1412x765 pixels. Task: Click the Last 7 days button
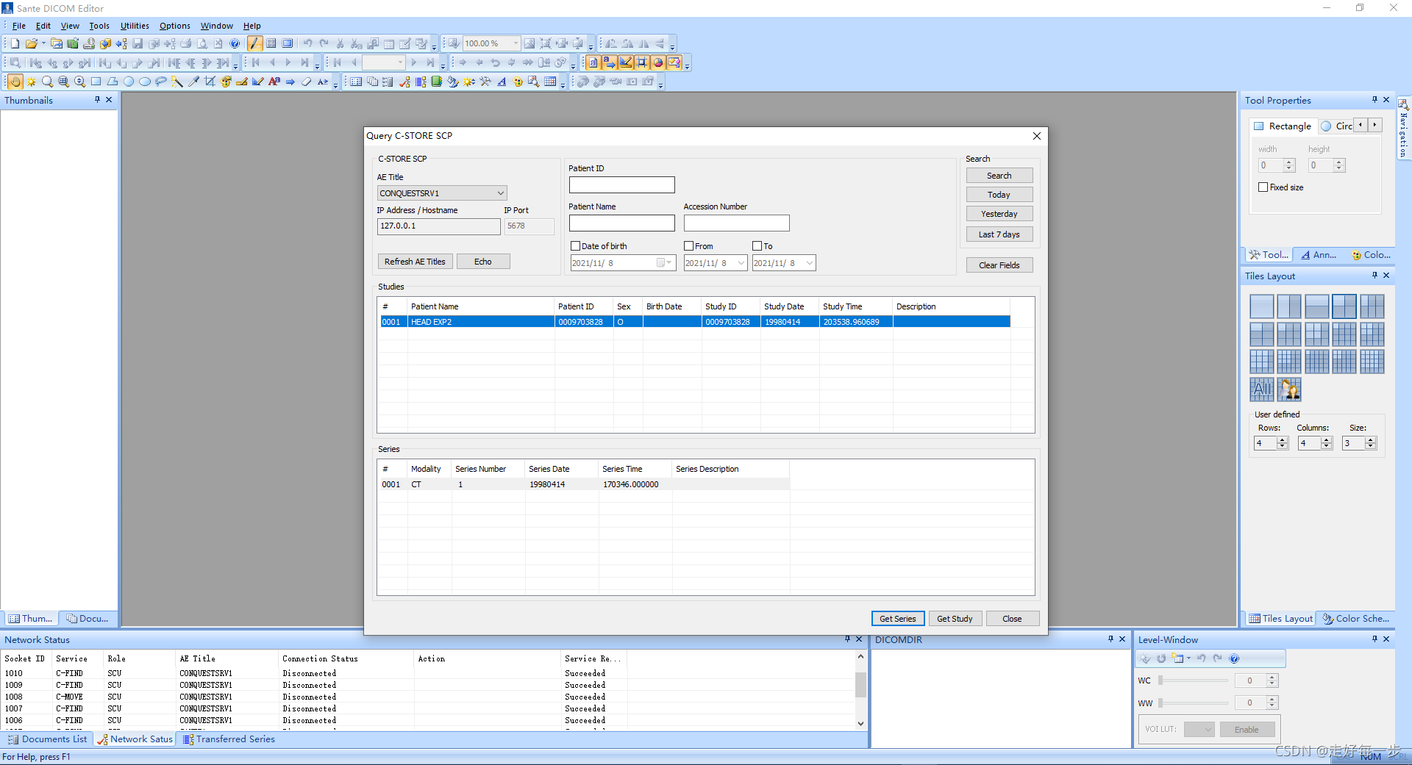tap(999, 234)
